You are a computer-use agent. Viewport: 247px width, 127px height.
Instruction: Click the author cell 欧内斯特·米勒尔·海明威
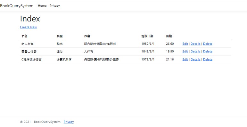[x=100, y=44]
